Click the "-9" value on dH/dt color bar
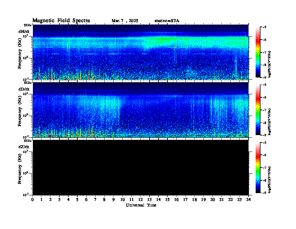The image size is (296, 229). coord(265,77)
